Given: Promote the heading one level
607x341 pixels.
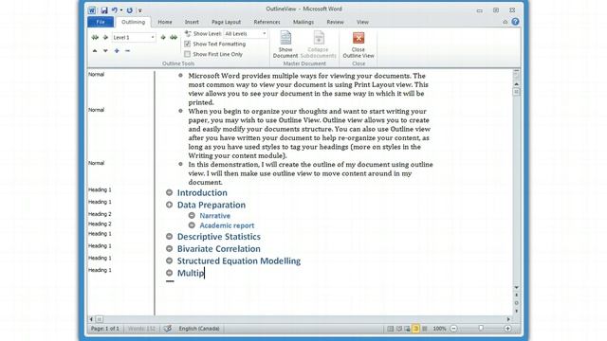Looking at the screenshot, I should [x=105, y=38].
